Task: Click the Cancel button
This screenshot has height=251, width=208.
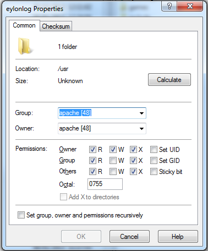Action: 129,237
